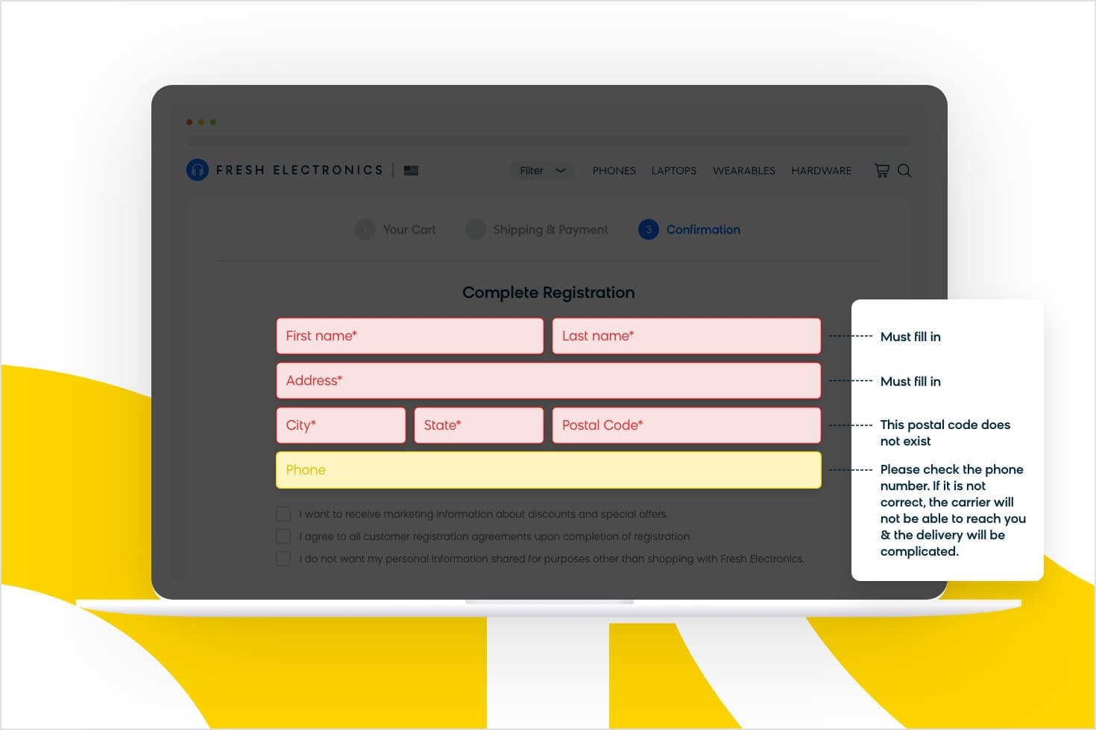Open the Filter dropdown
1096x730 pixels.
tap(542, 171)
